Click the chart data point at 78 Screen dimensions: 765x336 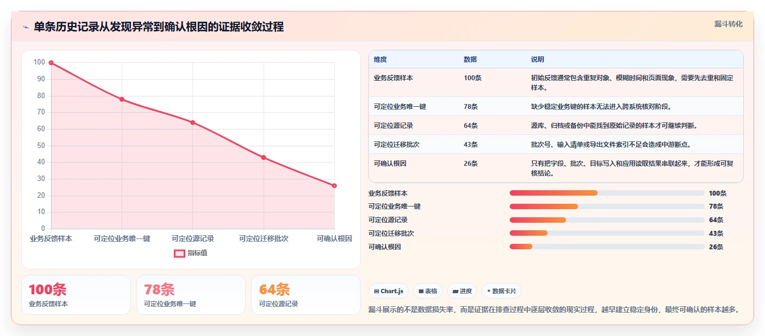pos(122,99)
